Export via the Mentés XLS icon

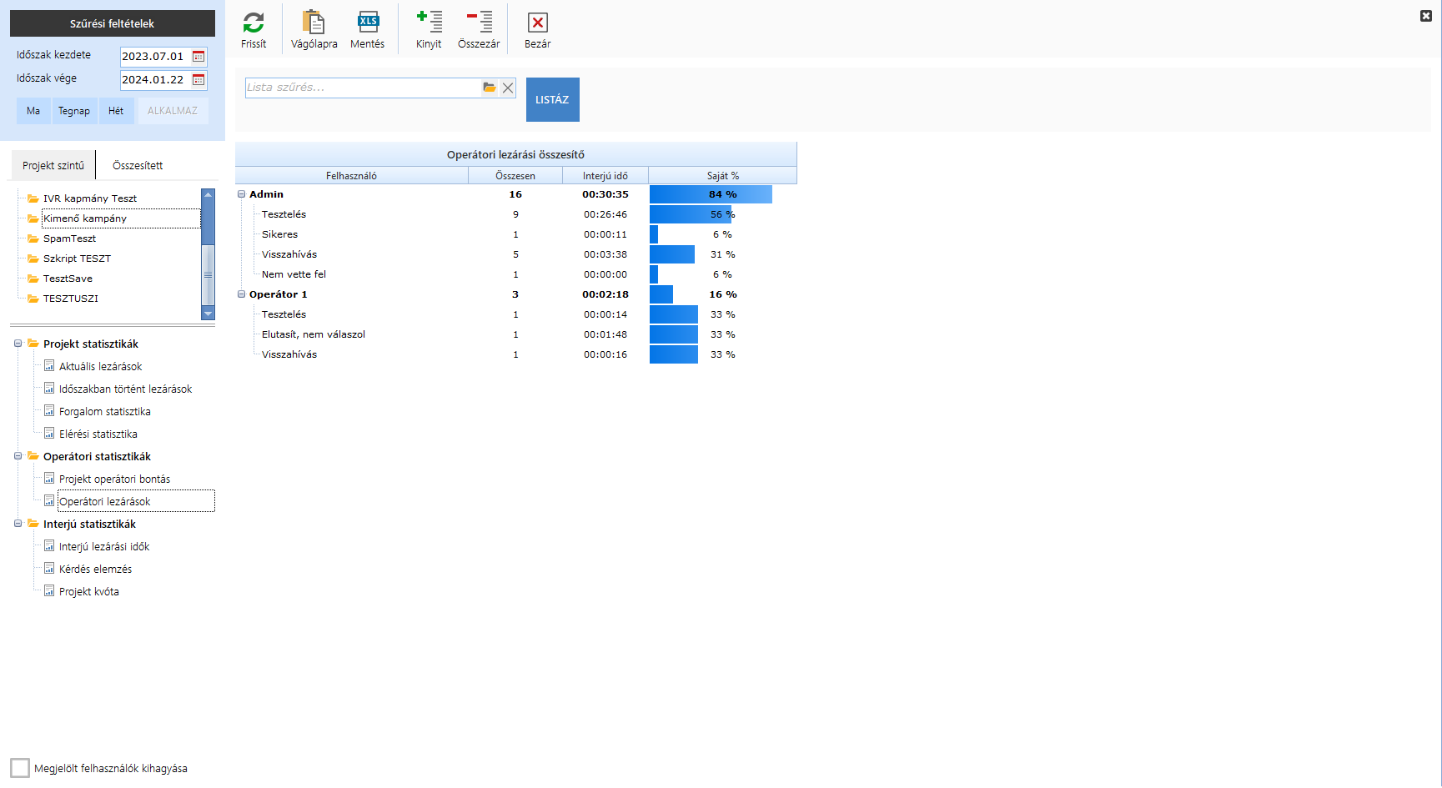[x=367, y=23]
